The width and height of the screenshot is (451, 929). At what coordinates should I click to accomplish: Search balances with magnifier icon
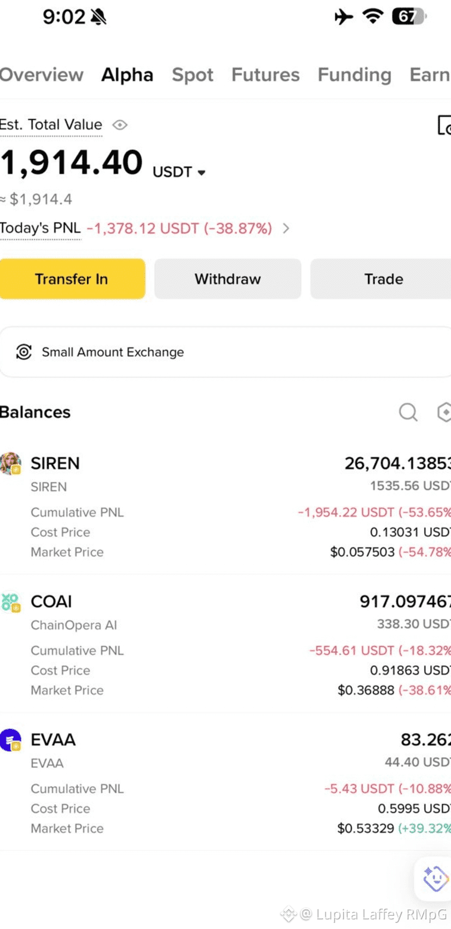tap(408, 412)
